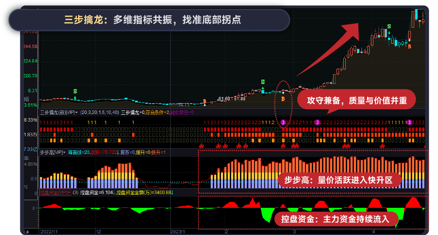Select the 2022/11 date on the time axis

coord(49,232)
